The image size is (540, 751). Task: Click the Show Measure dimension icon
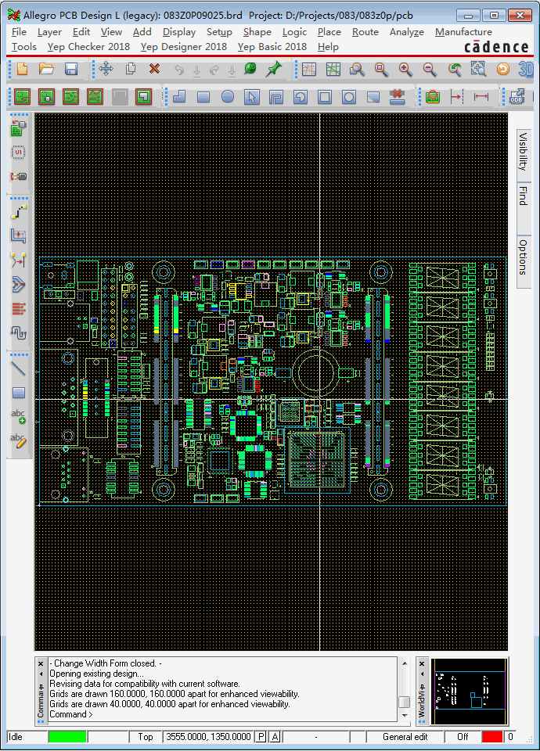click(481, 97)
